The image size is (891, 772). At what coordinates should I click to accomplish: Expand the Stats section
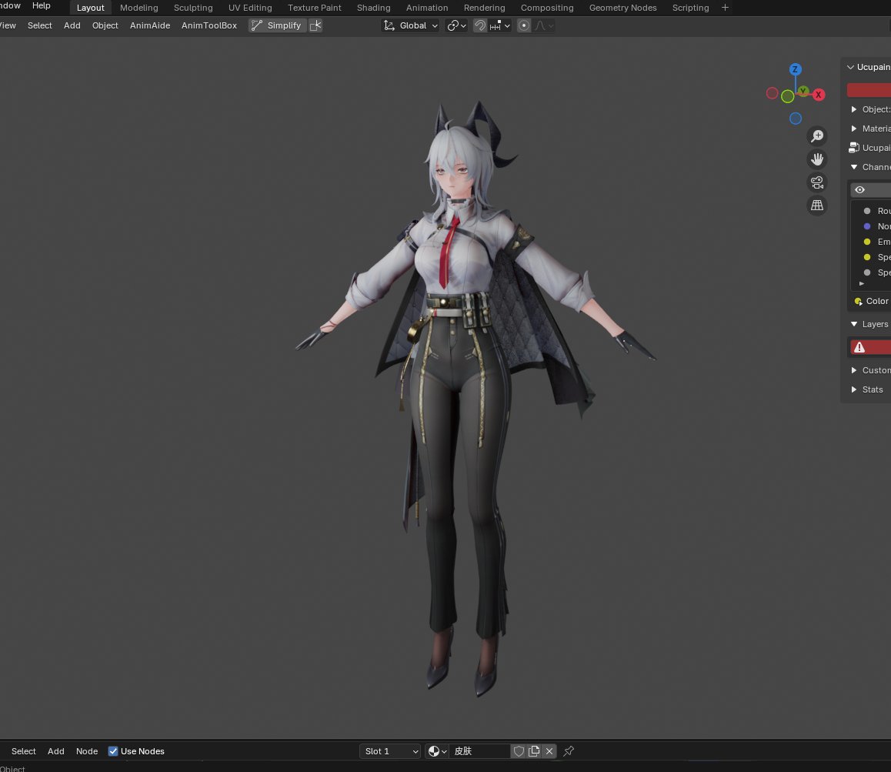pyautogui.click(x=853, y=389)
